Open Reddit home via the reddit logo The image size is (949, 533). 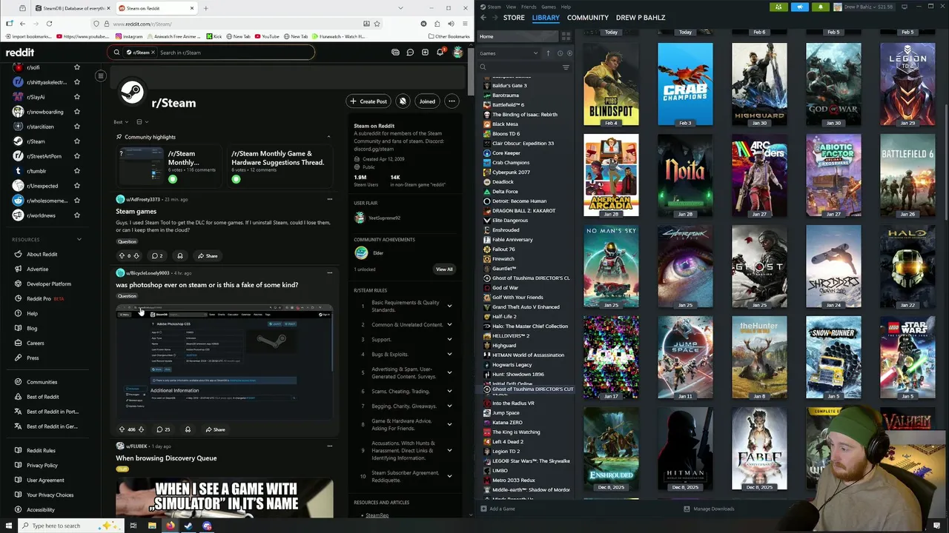pyautogui.click(x=20, y=53)
